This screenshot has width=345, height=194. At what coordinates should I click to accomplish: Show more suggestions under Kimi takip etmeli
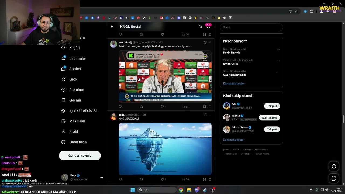tap(234, 140)
